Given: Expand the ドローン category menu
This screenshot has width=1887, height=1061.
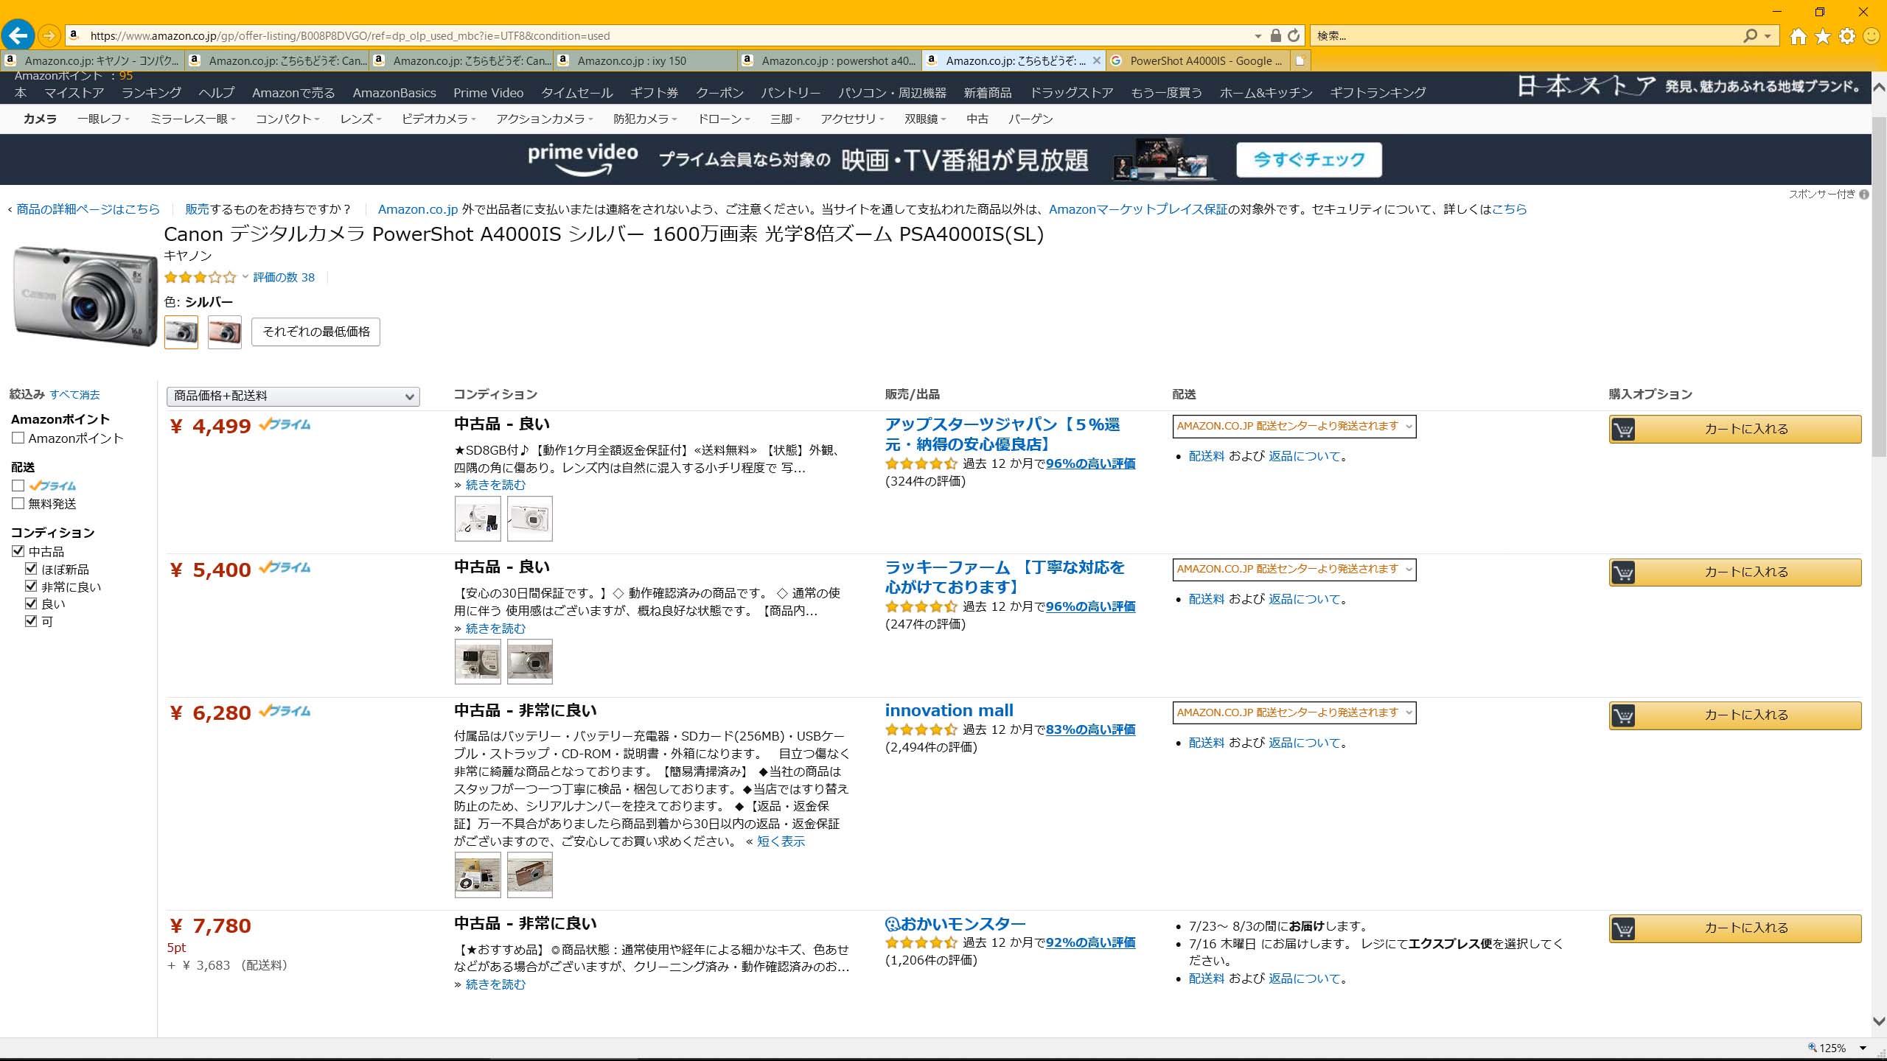Looking at the screenshot, I should pos(724,119).
